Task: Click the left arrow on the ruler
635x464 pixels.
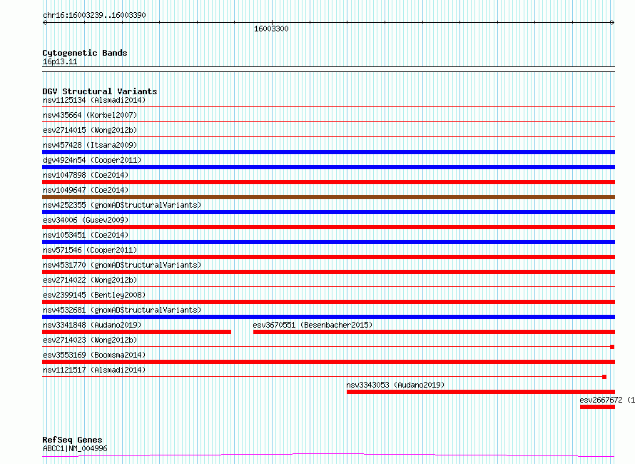Action: (44, 23)
